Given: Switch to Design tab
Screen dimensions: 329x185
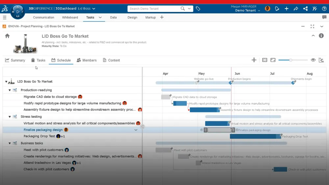Looking at the screenshot, I should coord(132,17).
